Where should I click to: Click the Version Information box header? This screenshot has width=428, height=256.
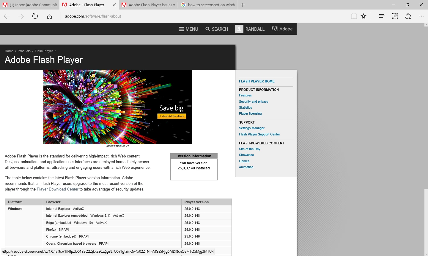coord(194,156)
